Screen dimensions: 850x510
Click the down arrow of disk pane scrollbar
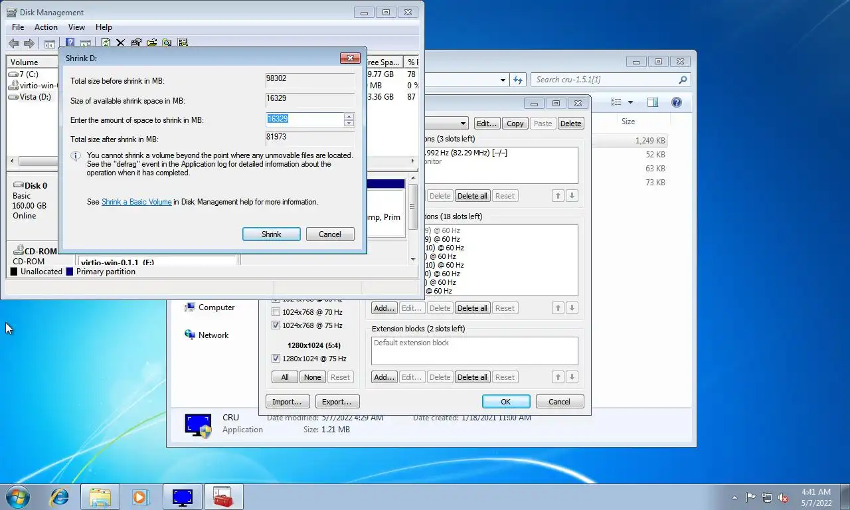[413, 259]
